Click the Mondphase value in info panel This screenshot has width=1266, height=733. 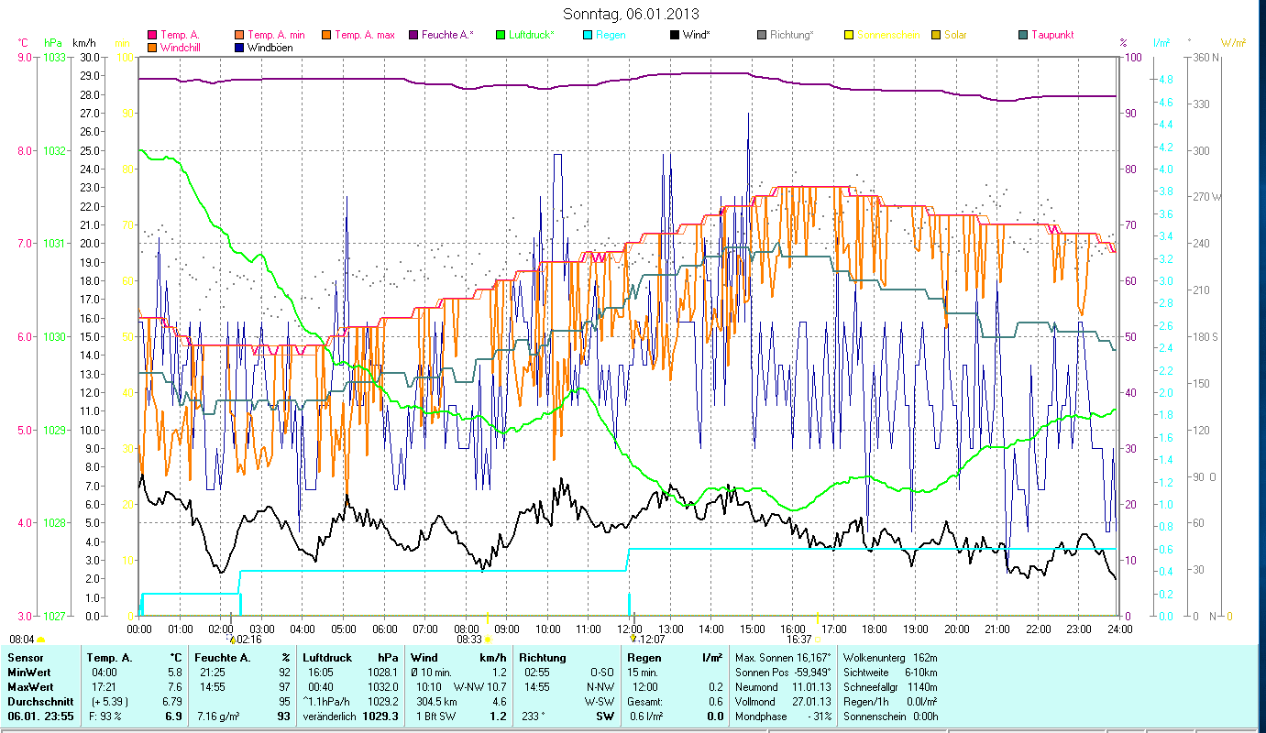(814, 716)
